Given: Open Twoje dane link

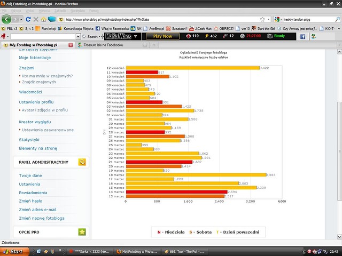Looking at the screenshot, I should (x=30, y=175).
